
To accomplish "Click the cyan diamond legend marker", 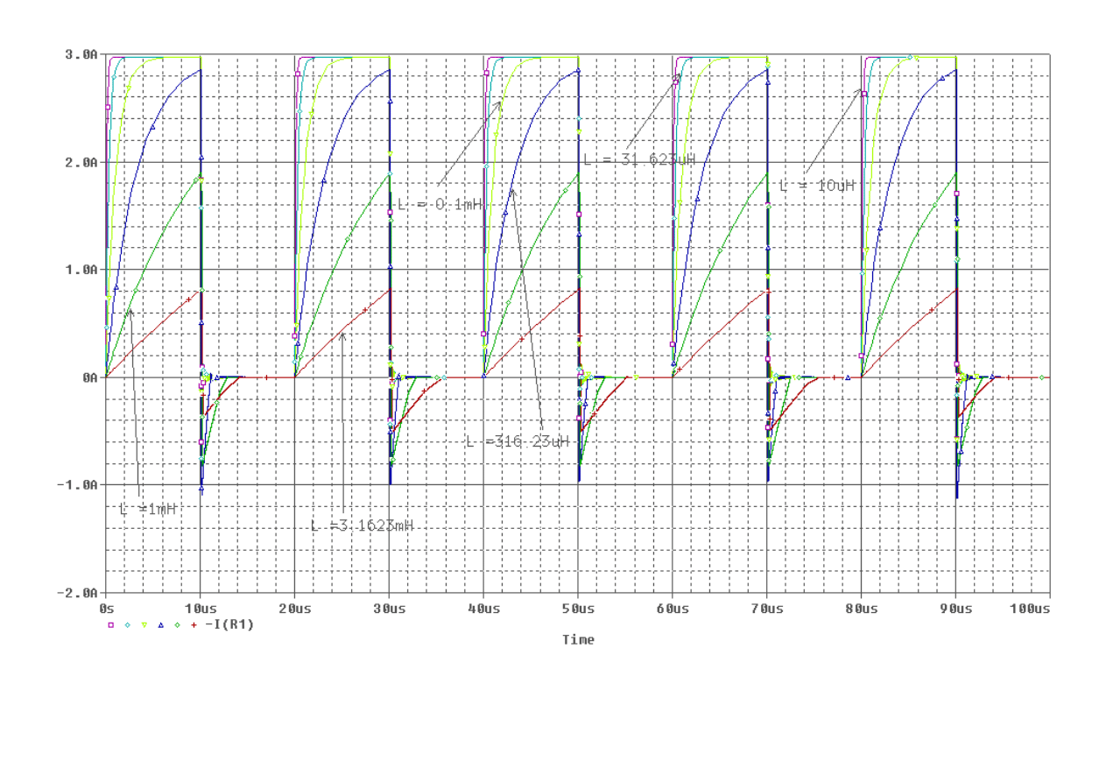I will tap(128, 625).
